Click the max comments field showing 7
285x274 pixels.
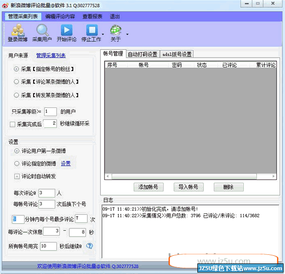81,218
